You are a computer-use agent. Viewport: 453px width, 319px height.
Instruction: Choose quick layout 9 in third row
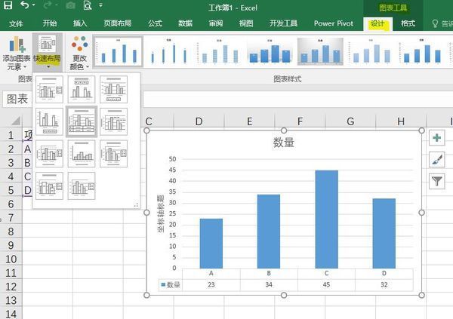pos(113,154)
